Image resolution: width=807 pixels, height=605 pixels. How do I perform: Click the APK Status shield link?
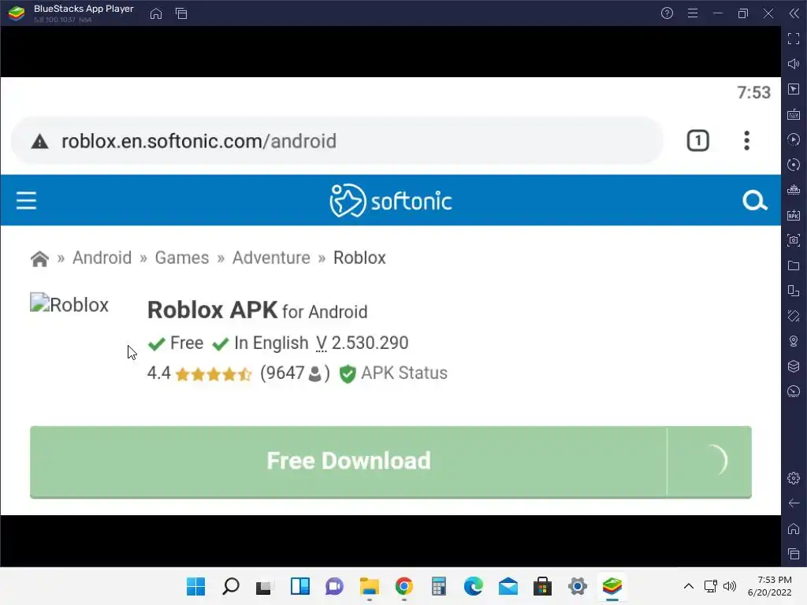393,373
